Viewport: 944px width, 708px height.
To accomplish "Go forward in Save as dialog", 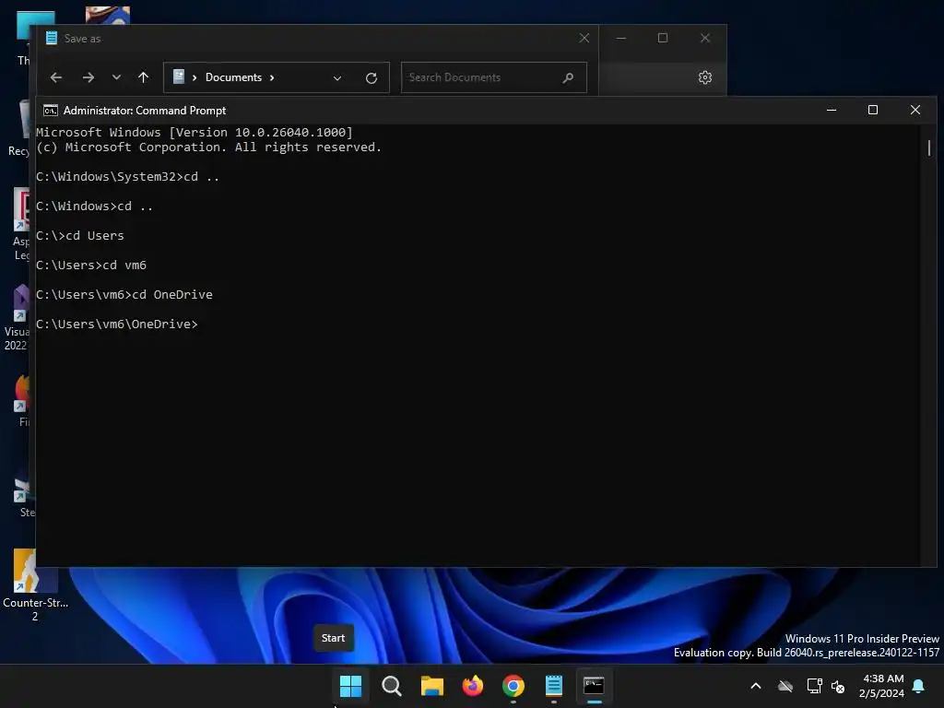I will [x=88, y=77].
